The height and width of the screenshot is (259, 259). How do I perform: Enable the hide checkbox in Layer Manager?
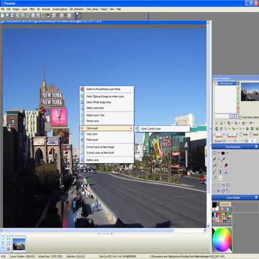[242, 135]
